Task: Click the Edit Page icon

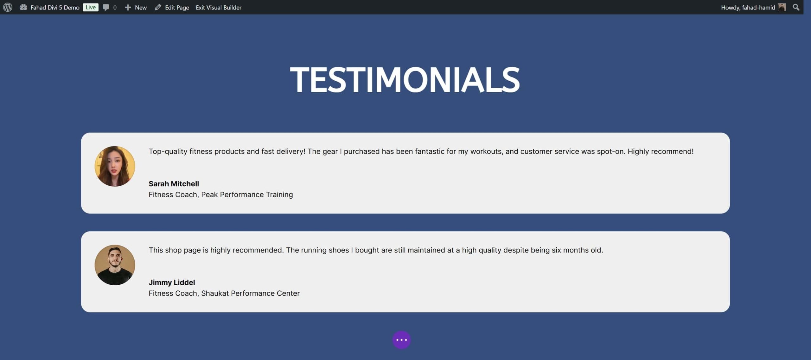Action: pos(157,7)
